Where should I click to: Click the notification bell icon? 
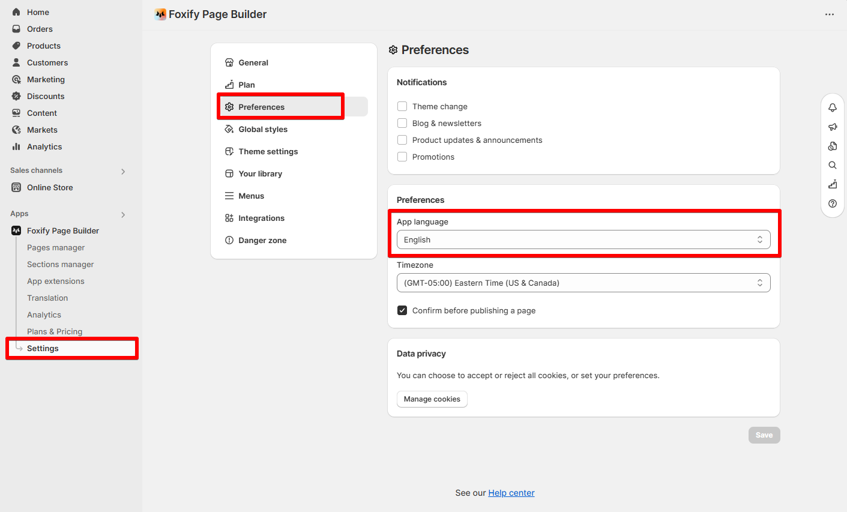833,107
